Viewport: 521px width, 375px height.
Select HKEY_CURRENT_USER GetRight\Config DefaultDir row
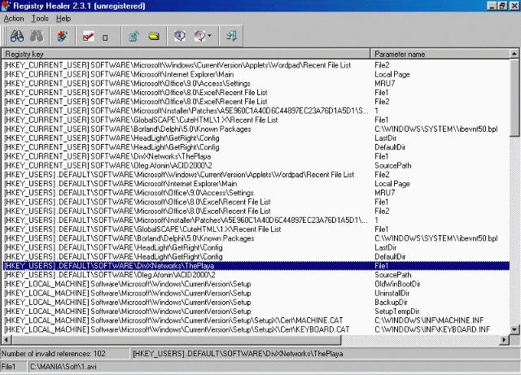coord(256,147)
